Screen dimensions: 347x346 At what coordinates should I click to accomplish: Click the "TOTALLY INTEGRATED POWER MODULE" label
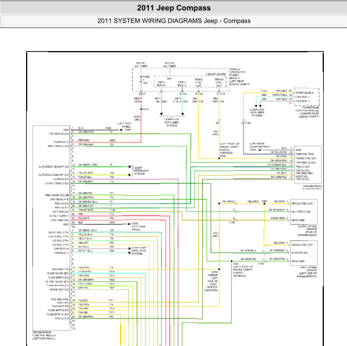(238, 74)
